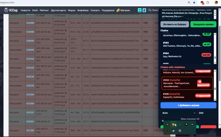The image size is (221, 137).
Task: Click the gold coins icon beside Магазин
Action: point(118,10)
